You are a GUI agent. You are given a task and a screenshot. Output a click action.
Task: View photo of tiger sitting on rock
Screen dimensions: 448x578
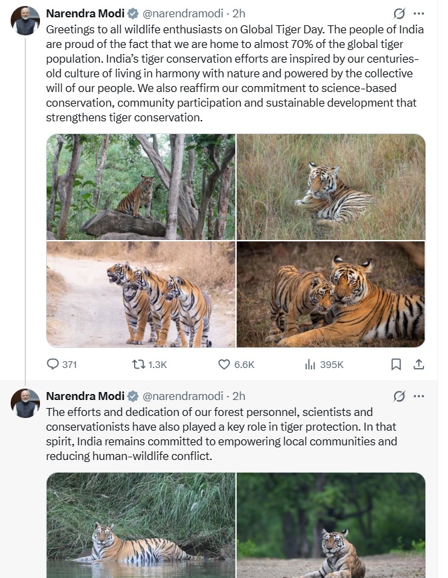click(x=141, y=187)
